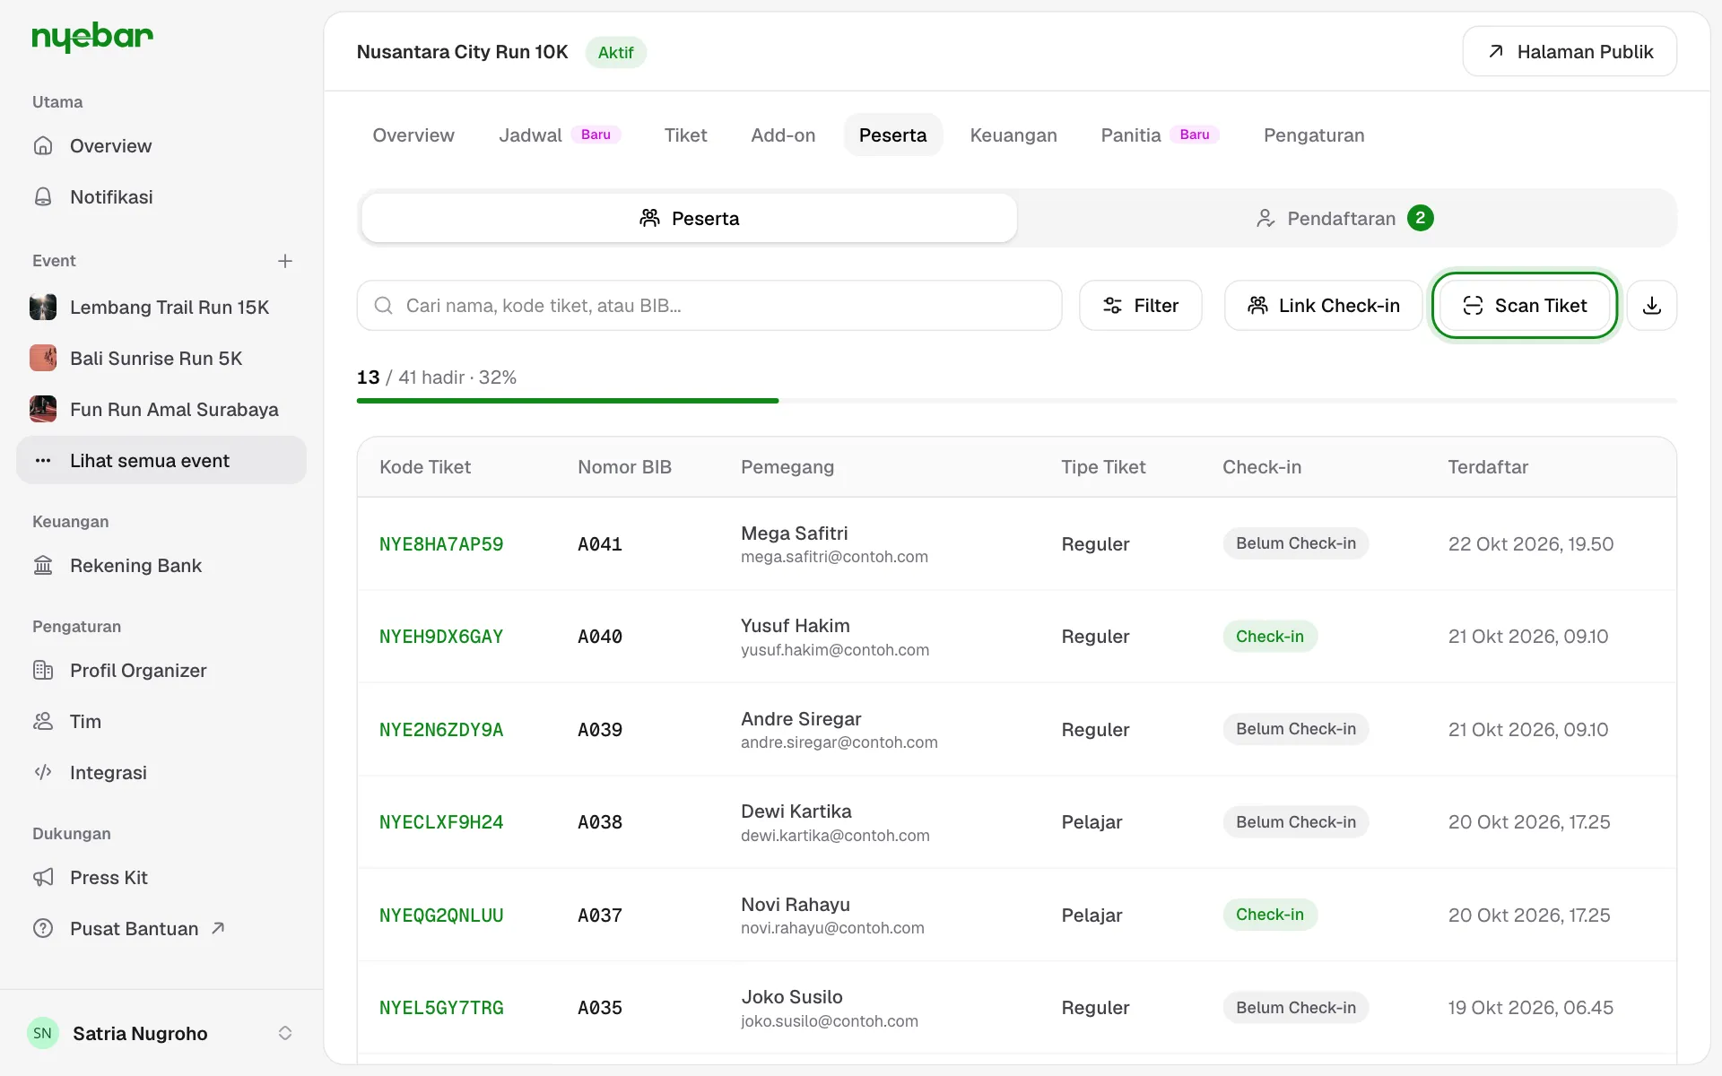Click Check-in badge for Novi Rahayu
Image resolution: width=1722 pixels, height=1076 pixels.
click(1270, 915)
